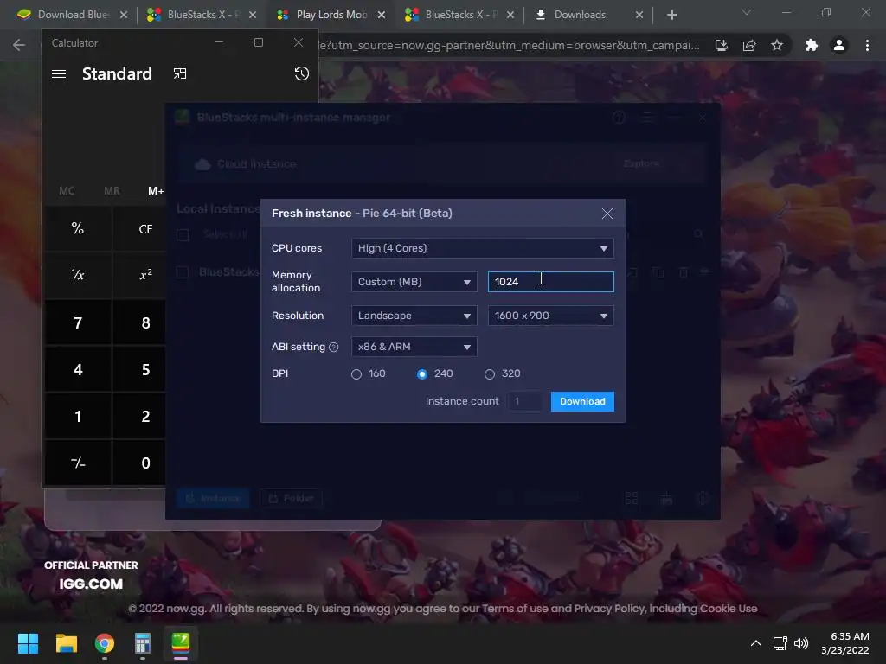This screenshot has width=886, height=664.
Task: Click the percent key in Calculator
Action: (78, 228)
